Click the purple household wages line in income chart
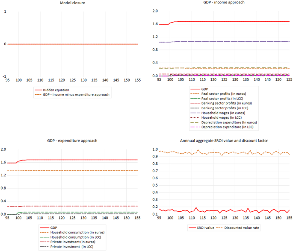 (x=224, y=41)
